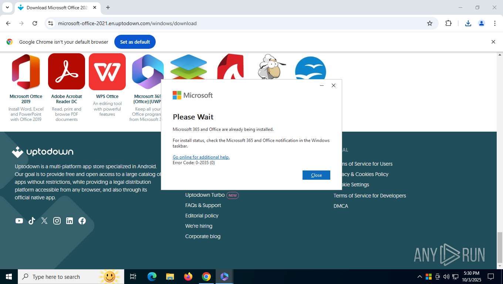Click the Uptodown footer logo
Screen dimensions: 503x284
(x=43, y=152)
